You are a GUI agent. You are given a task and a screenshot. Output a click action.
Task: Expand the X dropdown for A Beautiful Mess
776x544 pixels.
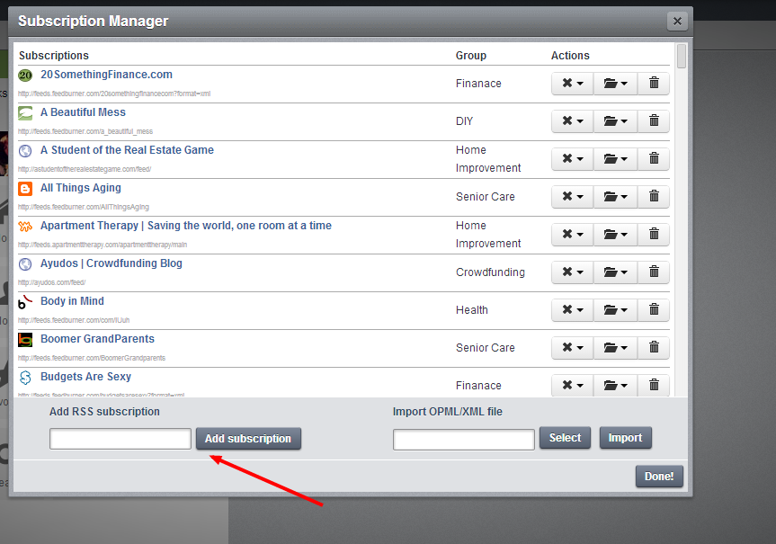coord(573,121)
